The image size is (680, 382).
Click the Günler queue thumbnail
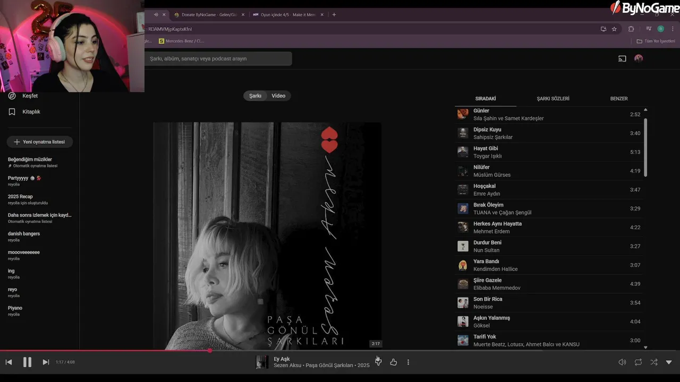pyautogui.click(x=463, y=114)
